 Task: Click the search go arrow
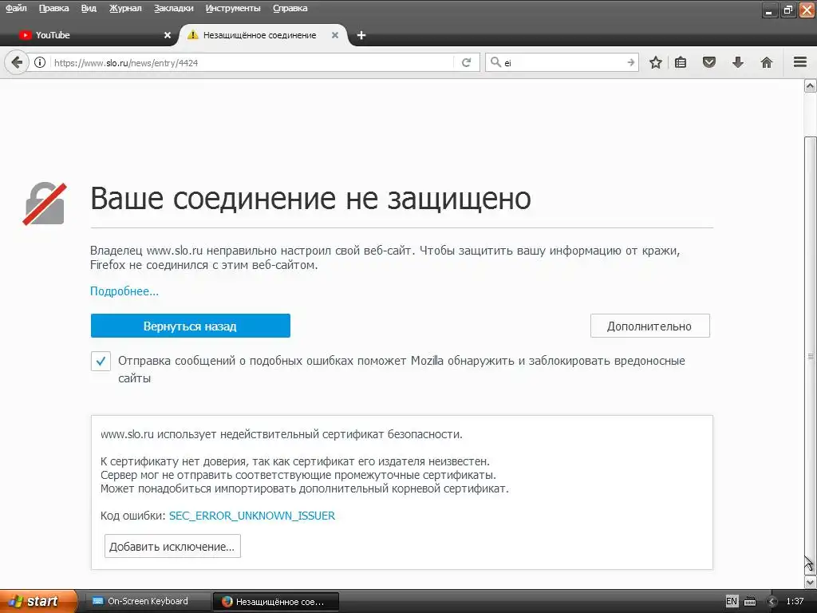(x=630, y=62)
